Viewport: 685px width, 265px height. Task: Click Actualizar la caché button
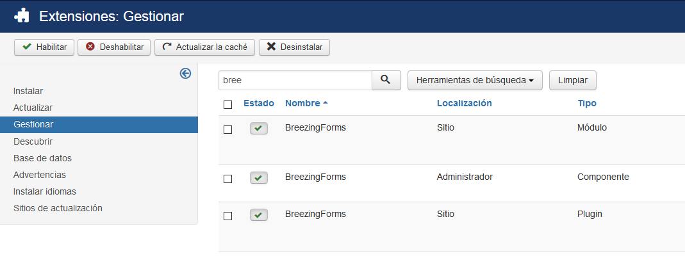point(205,47)
